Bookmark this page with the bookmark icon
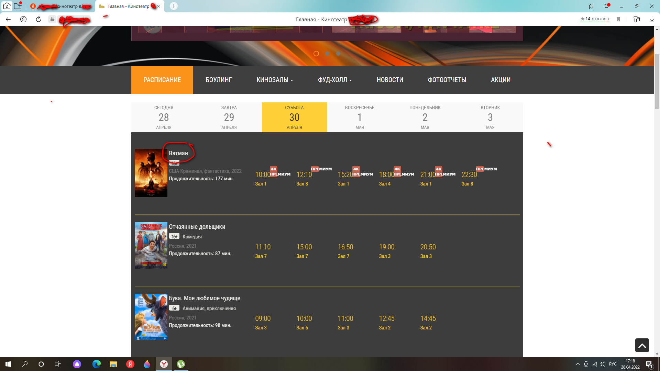The width and height of the screenshot is (660, 371). 618,19
